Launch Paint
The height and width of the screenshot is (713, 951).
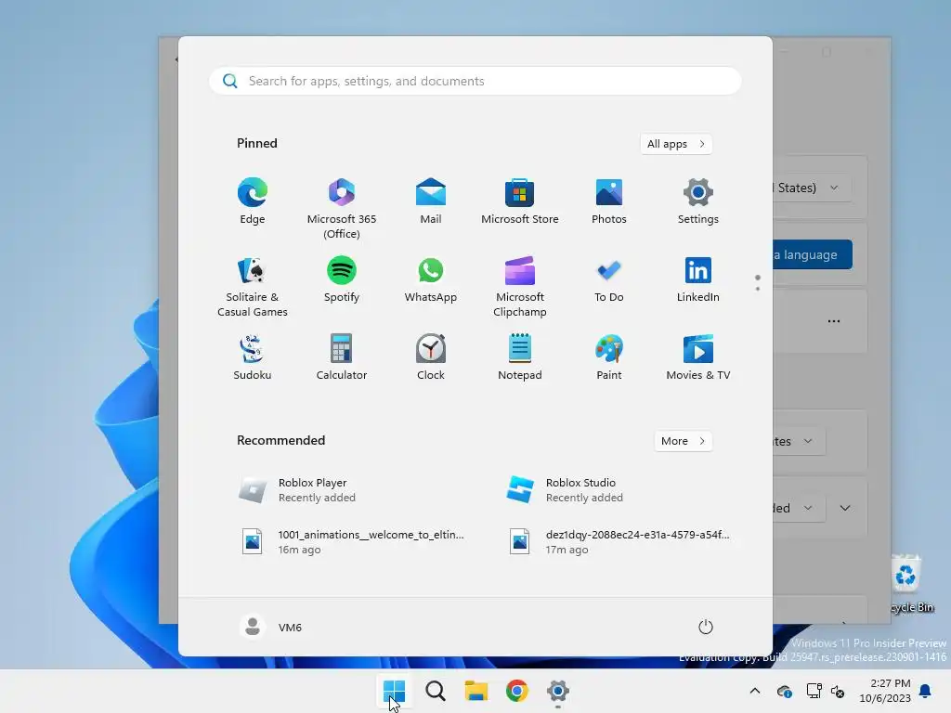point(609,357)
